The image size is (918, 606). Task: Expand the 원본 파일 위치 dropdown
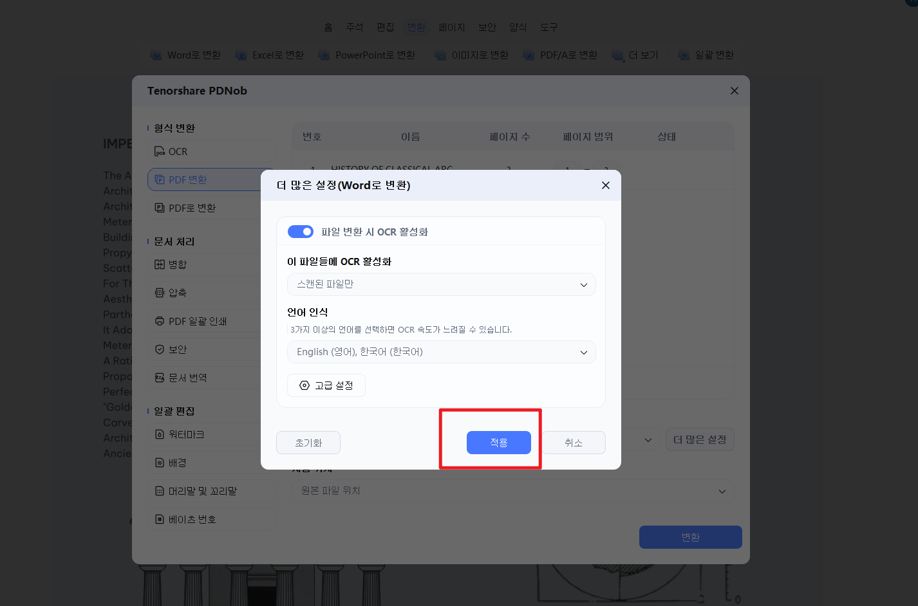(513, 491)
